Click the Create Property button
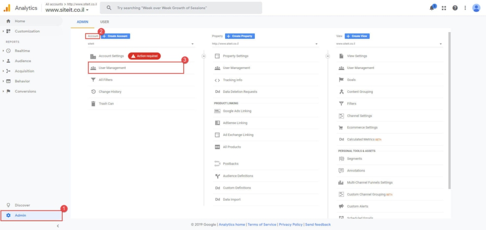The width and height of the screenshot is (486, 230). [x=240, y=36]
